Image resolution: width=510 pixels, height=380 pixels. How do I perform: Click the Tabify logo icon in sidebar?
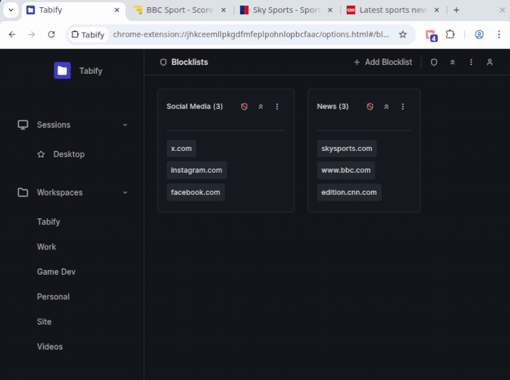click(62, 70)
